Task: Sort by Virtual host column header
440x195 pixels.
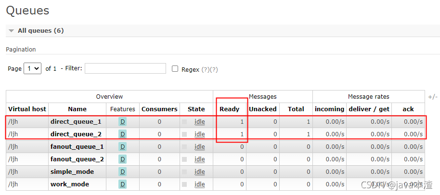Action: [27, 109]
